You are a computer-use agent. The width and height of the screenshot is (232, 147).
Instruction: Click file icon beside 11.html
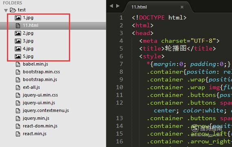click(18, 26)
